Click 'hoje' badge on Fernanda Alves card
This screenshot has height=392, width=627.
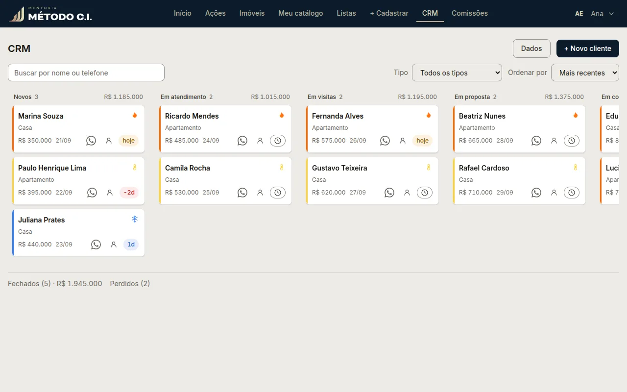(x=422, y=141)
